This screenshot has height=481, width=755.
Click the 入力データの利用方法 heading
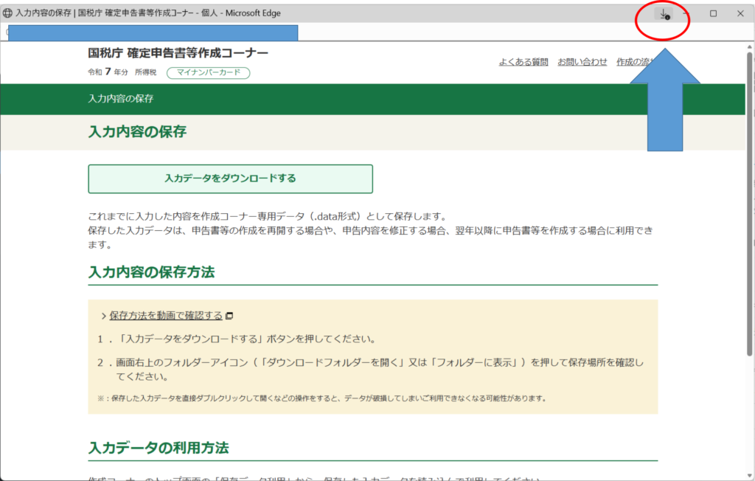pyautogui.click(x=159, y=448)
